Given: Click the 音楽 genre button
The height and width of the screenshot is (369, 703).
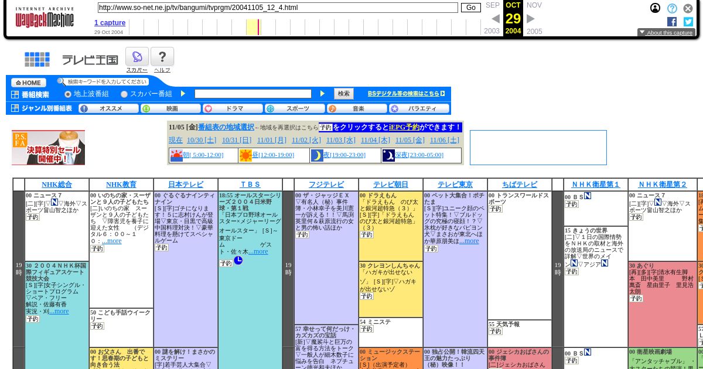Looking at the screenshot, I should click(357, 108).
